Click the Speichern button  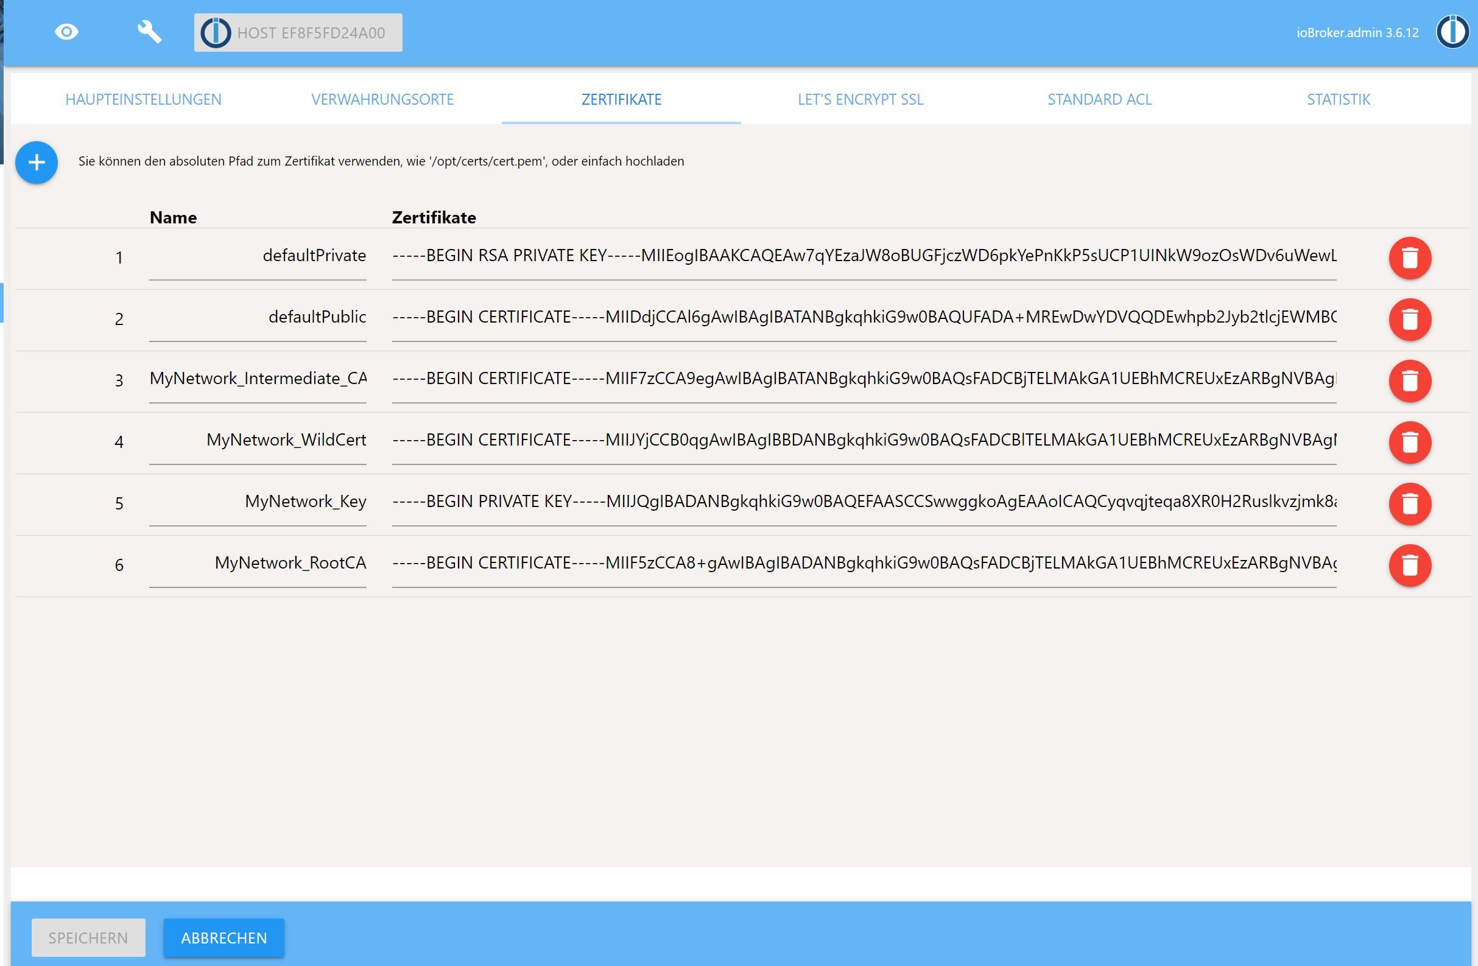(88, 937)
